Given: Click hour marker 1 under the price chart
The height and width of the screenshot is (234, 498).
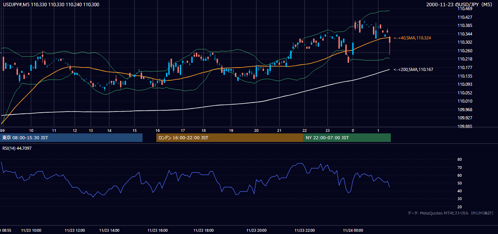Looking at the screenshot, I should [x=378, y=131].
